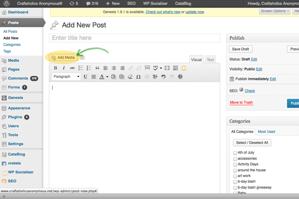Align text left

click(x=106, y=68)
